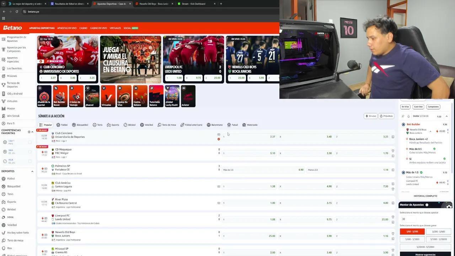
Task: Select Hockey sobre hielo stick icon
Action: [3, 233]
